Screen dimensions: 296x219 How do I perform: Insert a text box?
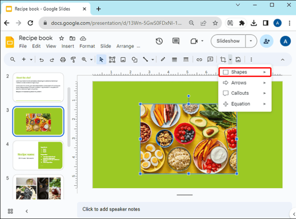click(x=112, y=60)
